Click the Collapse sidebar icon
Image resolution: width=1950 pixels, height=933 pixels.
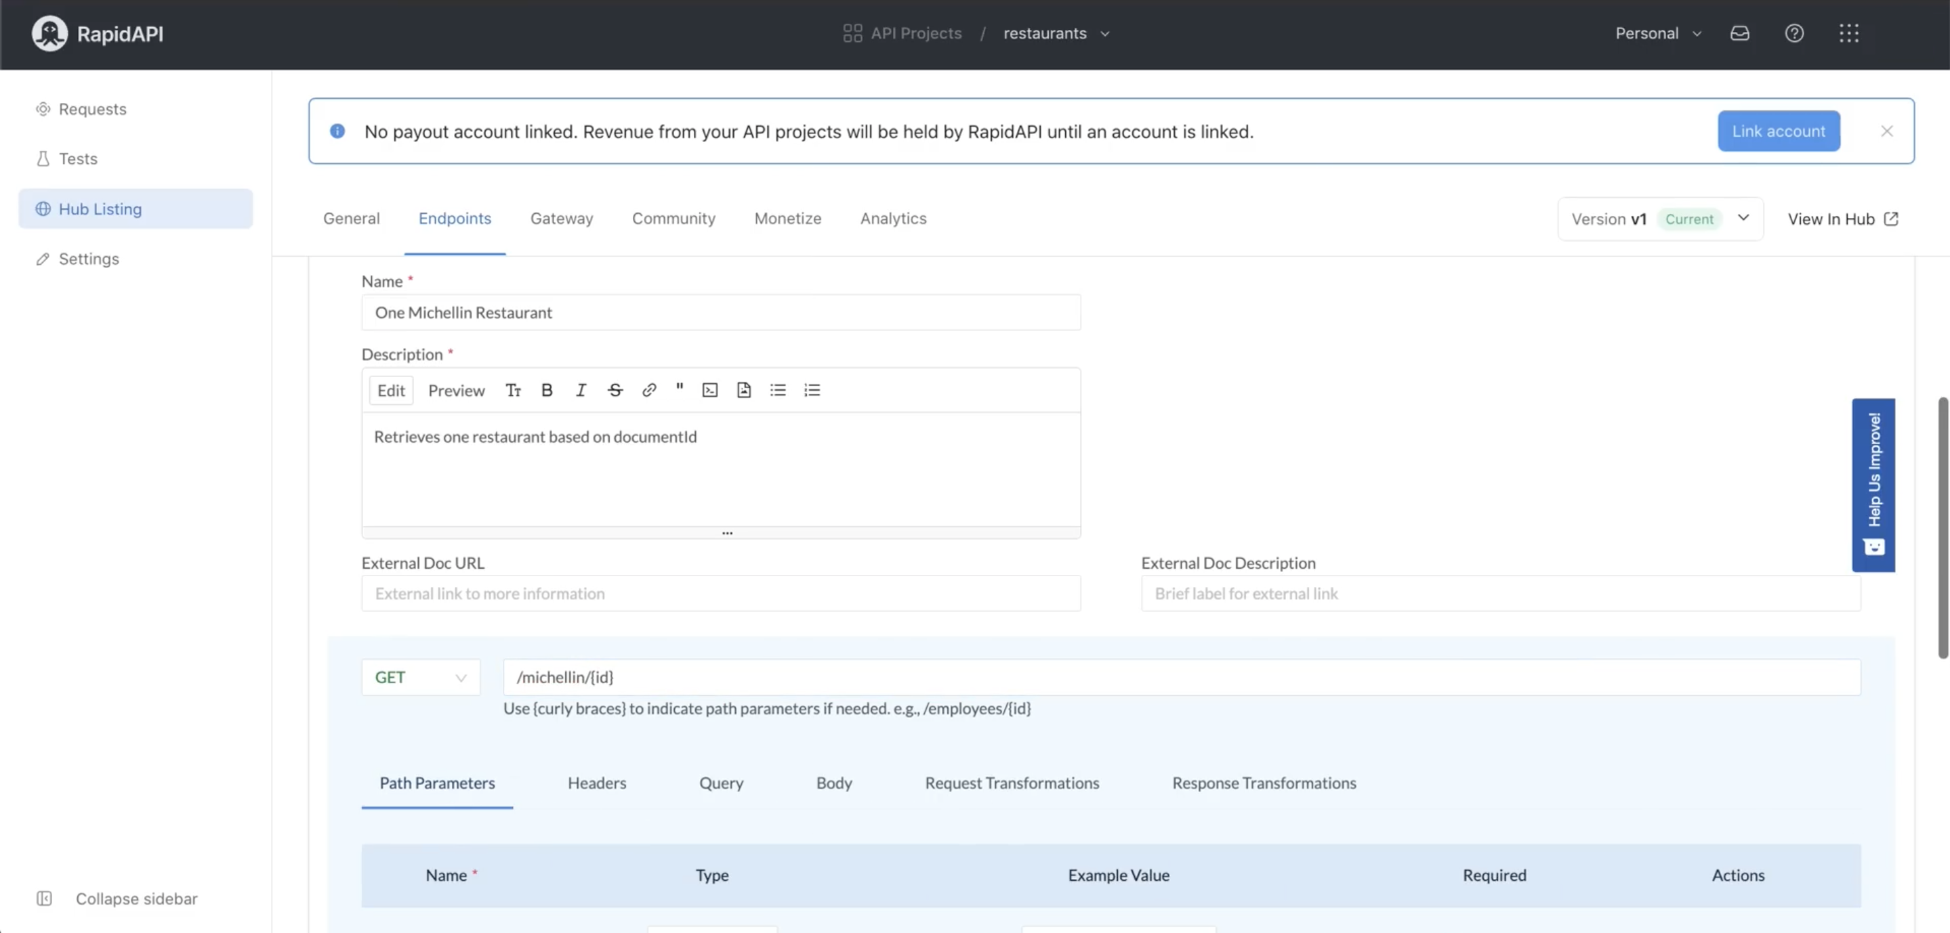(x=44, y=899)
